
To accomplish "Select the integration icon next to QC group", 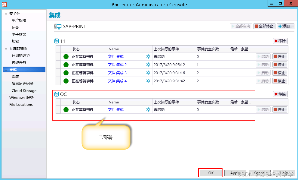I will (56, 94).
